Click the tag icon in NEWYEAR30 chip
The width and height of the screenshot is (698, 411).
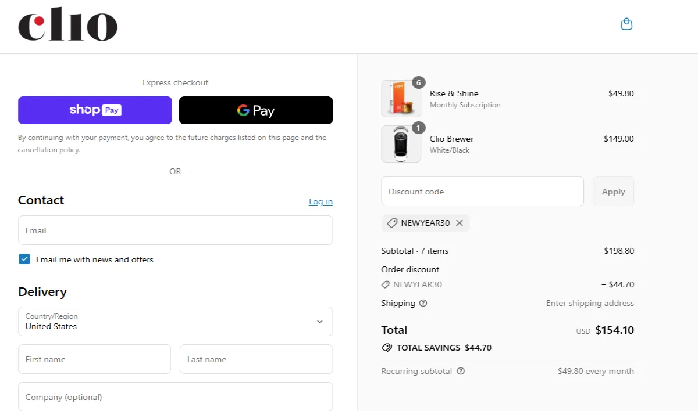click(x=392, y=223)
